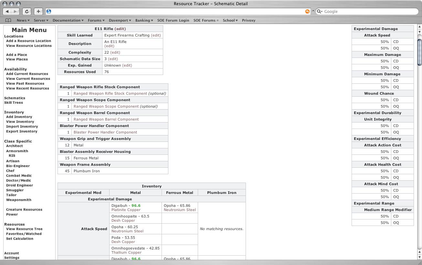
Task: Reload the current page
Action: point(27,11)
